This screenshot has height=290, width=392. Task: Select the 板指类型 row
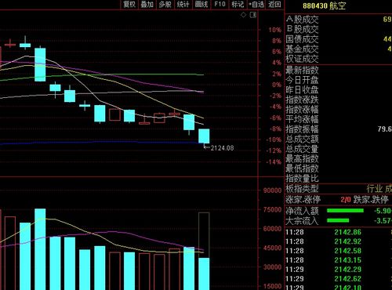click(x=339, y=189)
